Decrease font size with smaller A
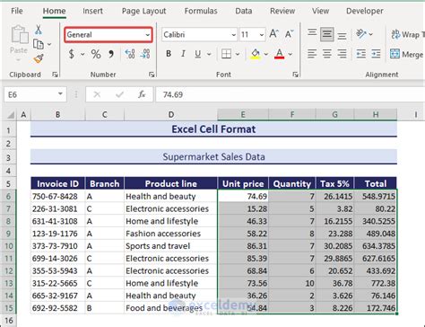This screenshot has height=327, width=425. [x=289, y=34]
